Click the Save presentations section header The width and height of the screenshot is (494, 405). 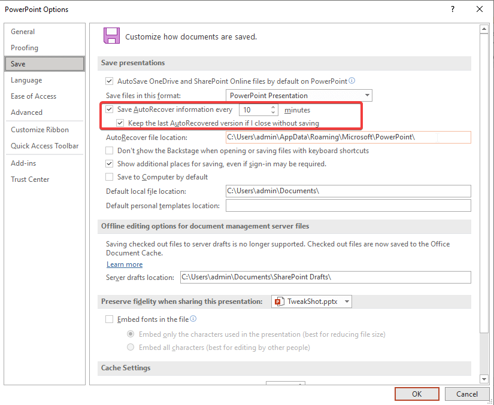[284, 63]
